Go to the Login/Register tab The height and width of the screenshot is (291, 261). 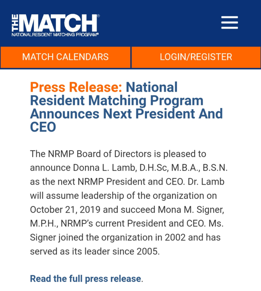click(x=196, y=57)
